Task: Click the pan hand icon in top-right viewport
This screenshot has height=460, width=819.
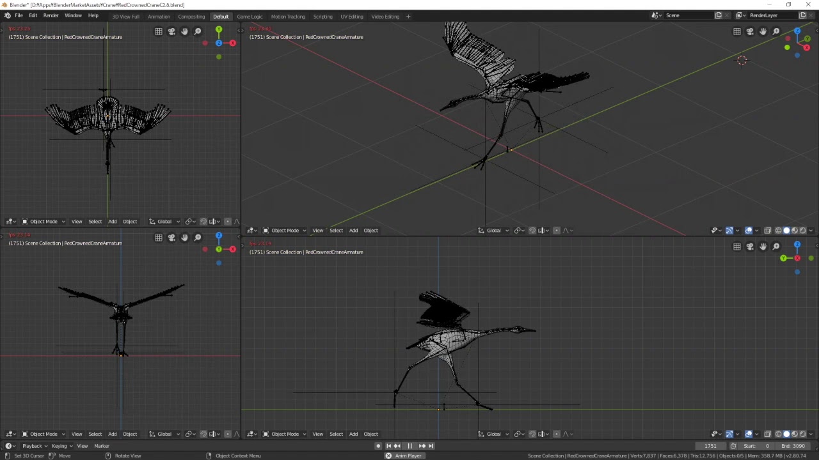Action: click(x=763, y=31)
